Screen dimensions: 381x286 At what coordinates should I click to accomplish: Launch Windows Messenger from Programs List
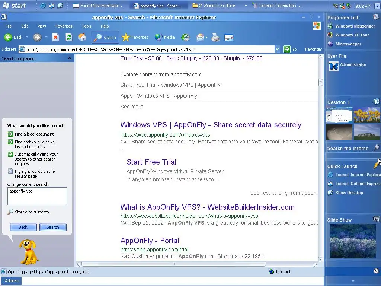[351, 26]
